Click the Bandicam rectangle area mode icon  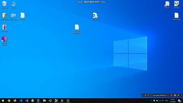[151, 95]
